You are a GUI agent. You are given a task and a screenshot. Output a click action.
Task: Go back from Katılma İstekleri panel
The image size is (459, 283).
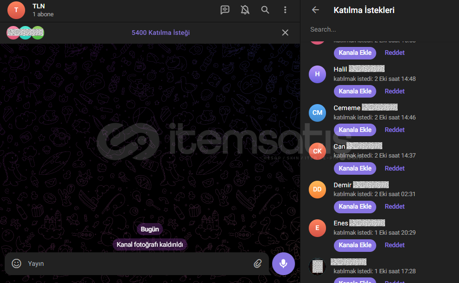click(316, 10)
